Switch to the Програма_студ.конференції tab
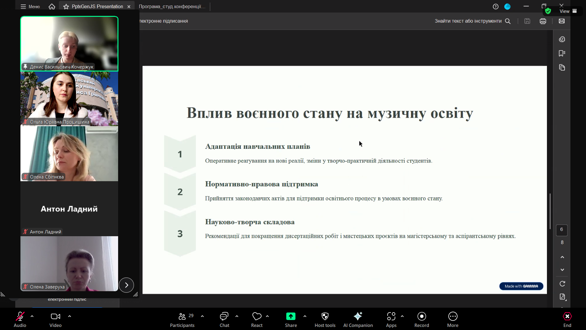 point(172,6)
